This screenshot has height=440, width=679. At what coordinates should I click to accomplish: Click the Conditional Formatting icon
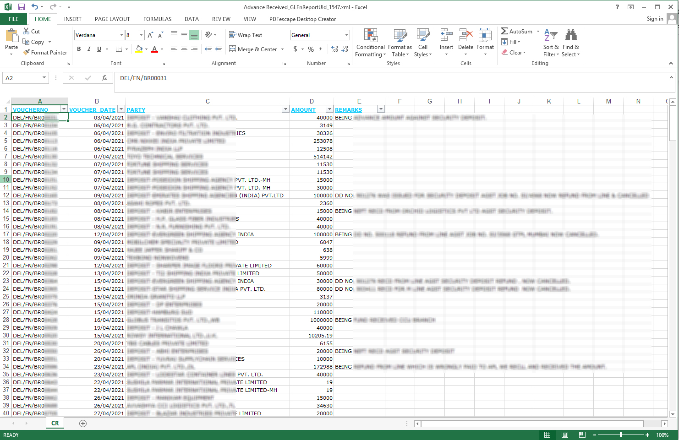point(370,36)
